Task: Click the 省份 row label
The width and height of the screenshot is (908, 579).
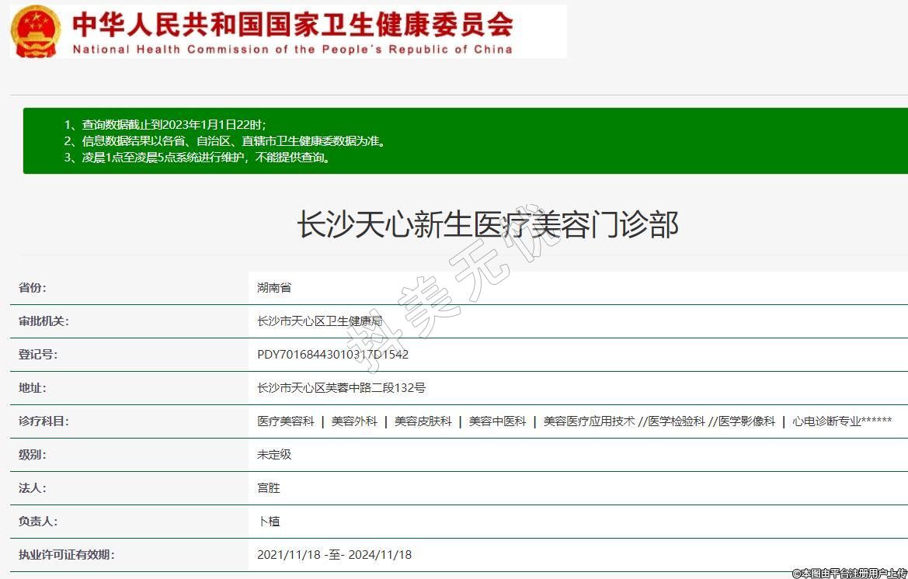Action: (x=33, y=288)
